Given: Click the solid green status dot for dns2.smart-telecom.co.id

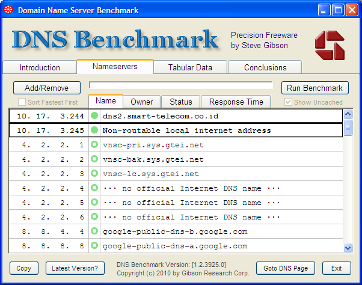Looking at the screenshot, I should click(94, 115).
